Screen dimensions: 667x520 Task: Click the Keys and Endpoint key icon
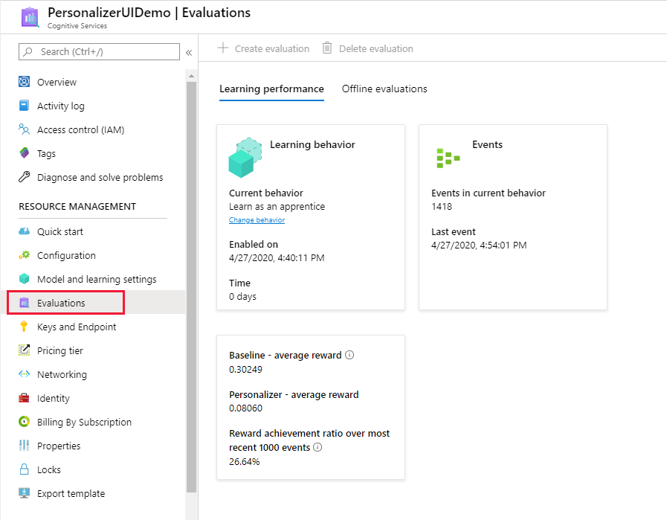click(x=25, y=327)
